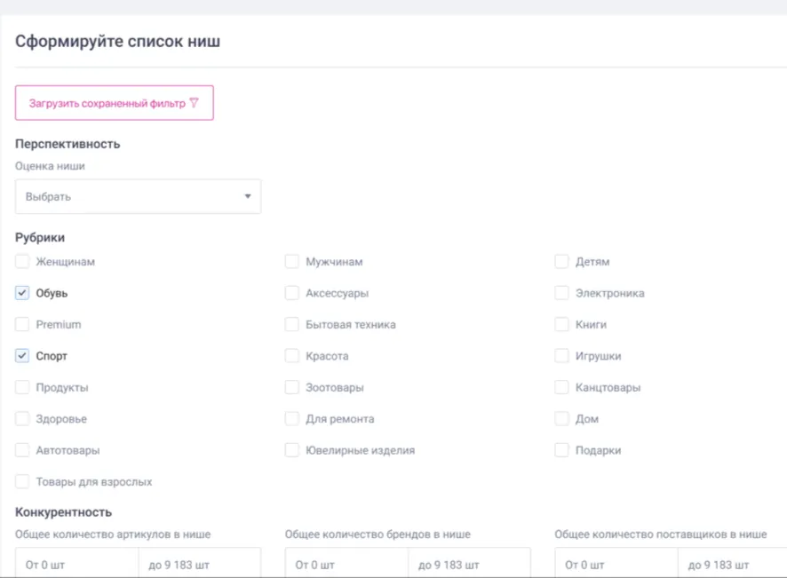
Task: Check the Зоотовары checkbox
Action: (x=291, y=387)
